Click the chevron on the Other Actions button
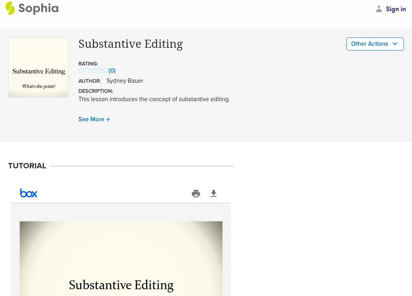412x296 pixels. (x=396, y=44)
